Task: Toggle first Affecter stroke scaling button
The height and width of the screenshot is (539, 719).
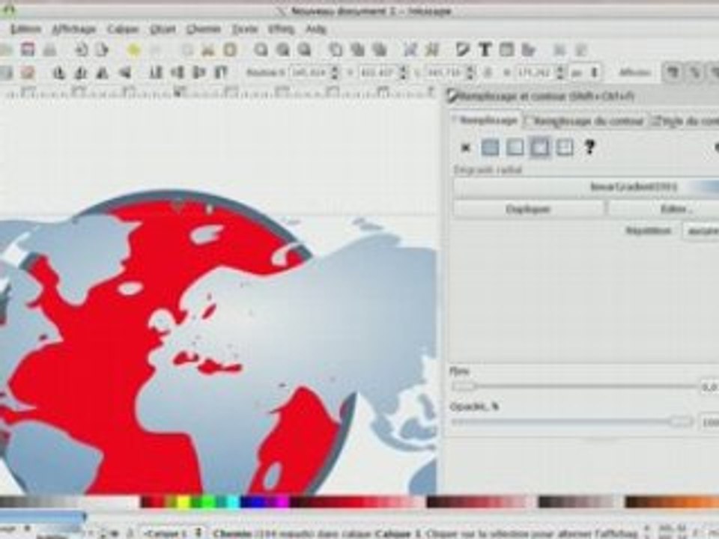Action: click(673, 73)
